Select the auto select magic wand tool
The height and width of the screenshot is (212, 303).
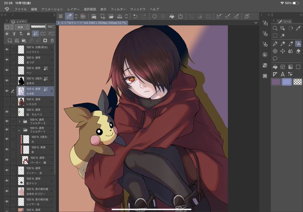click(x=283, y=36)
